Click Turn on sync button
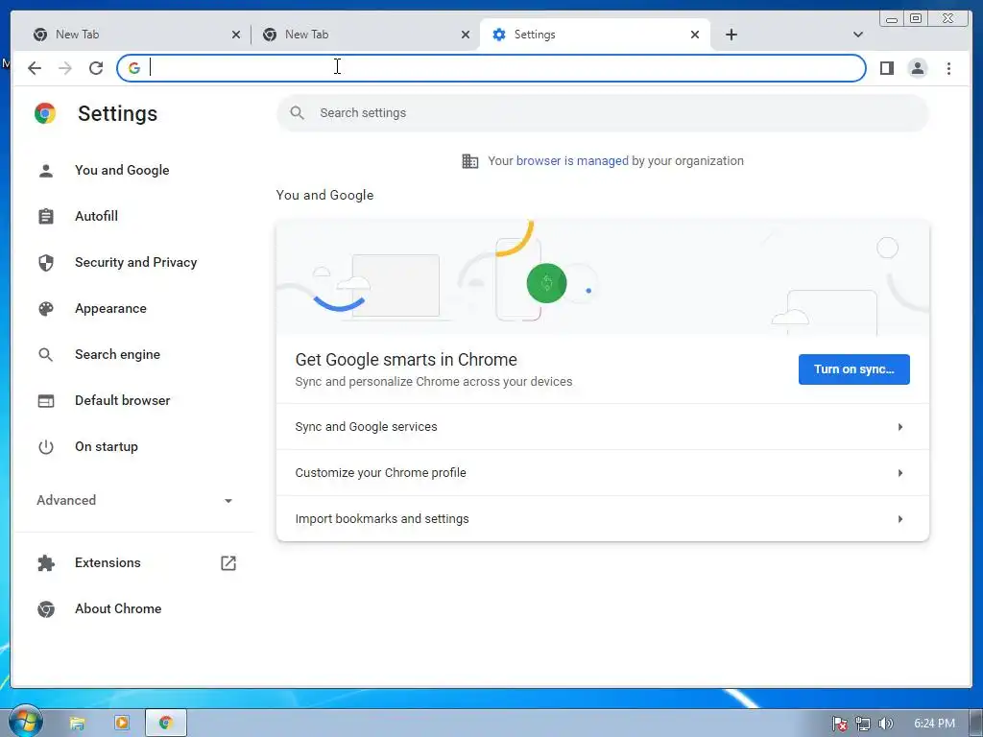This screenshot has width=983, height=737. click(x=853, y=369)
